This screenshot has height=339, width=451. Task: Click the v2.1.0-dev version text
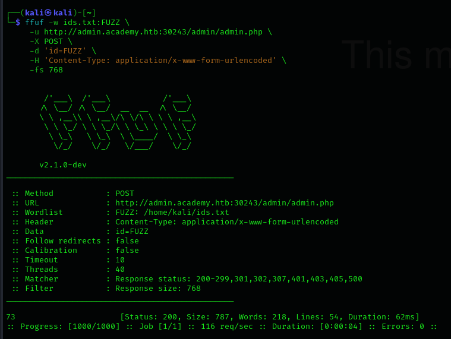62,164
